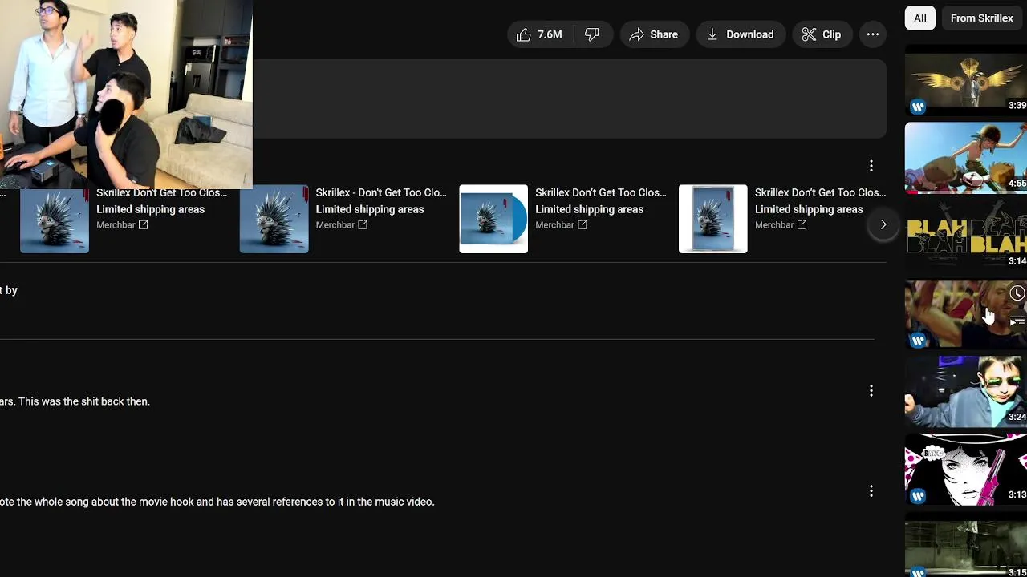Viewport: 1027px width, 577px height.
Task: Open the merch shelf options menu
Action: point(871,166)
